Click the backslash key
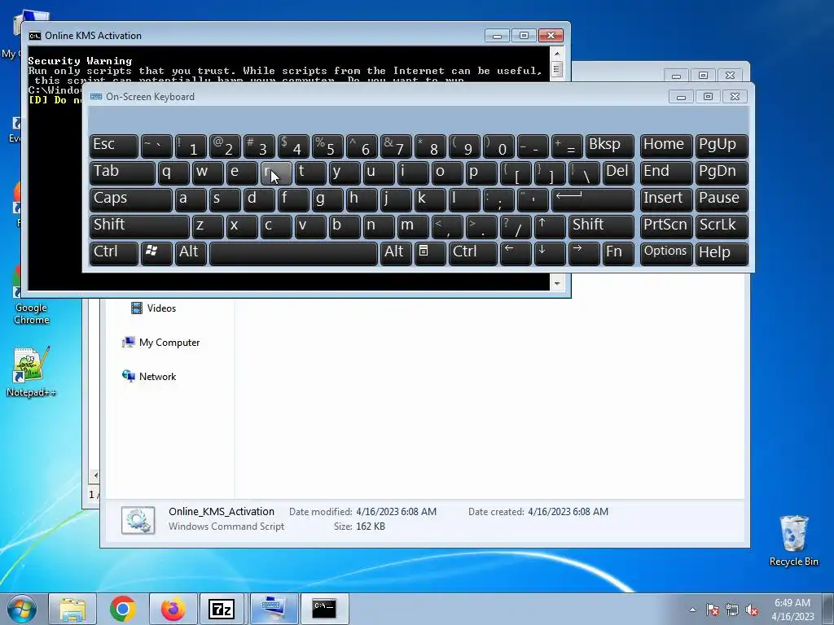Screen dimensions: 834x625 584,173
